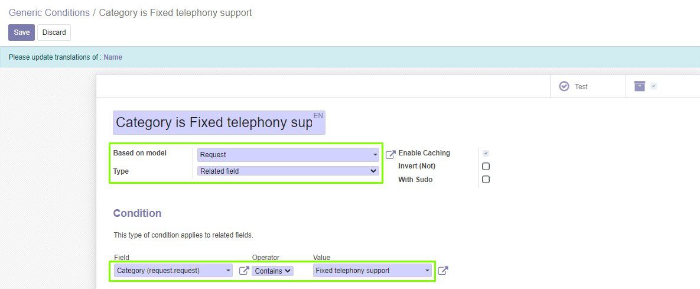Toggle the active checkbox beside archive icon
This screenshot has height=289, width=700.
coord(653,86)
